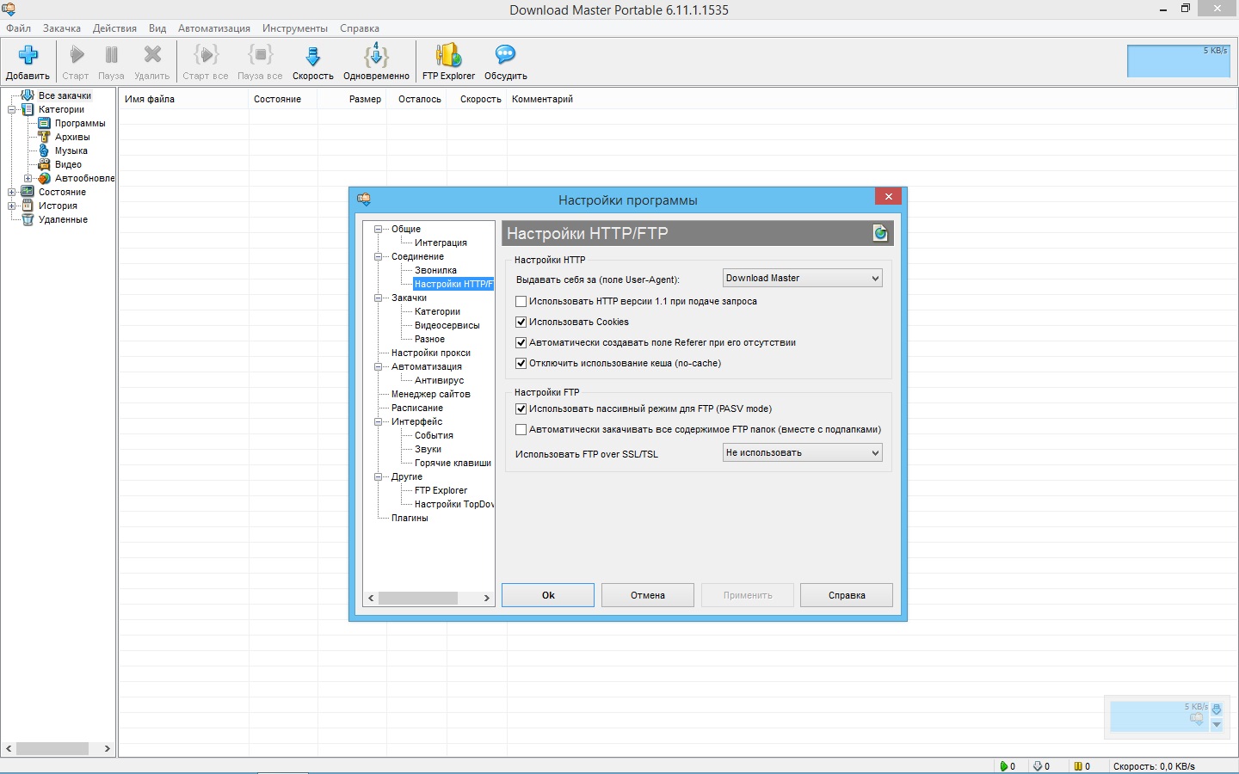Close the Настройки программы dialog
This screenshot has height=774, width=1239.
point(888,196)
